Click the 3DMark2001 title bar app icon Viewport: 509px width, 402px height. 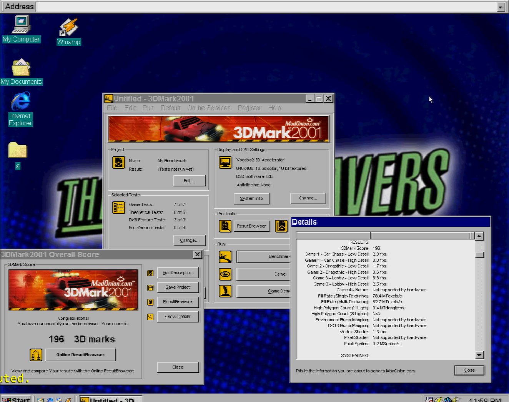pos(108,99)
